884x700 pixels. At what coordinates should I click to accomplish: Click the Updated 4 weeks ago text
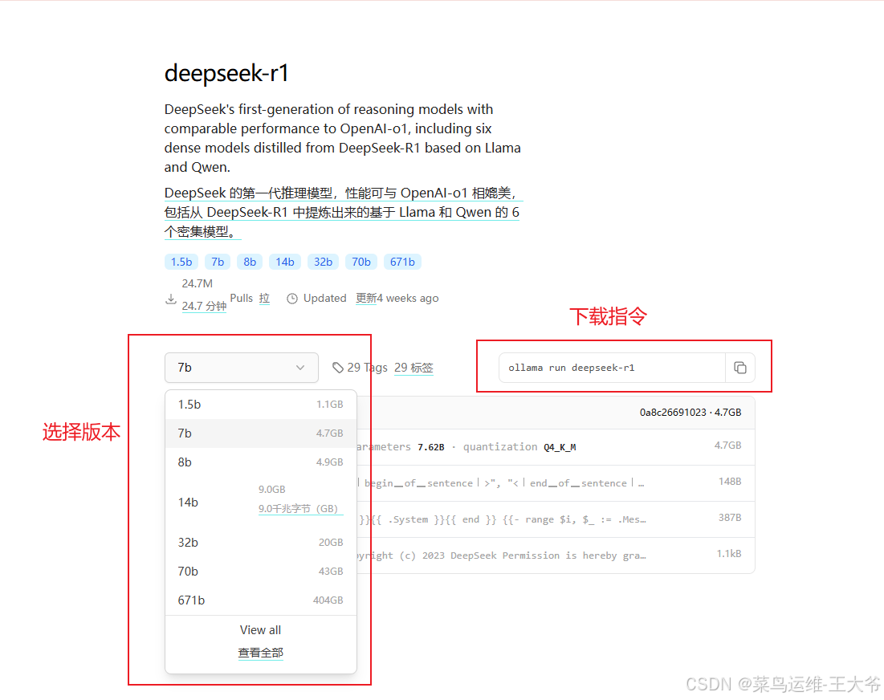[x=371, y=298]
